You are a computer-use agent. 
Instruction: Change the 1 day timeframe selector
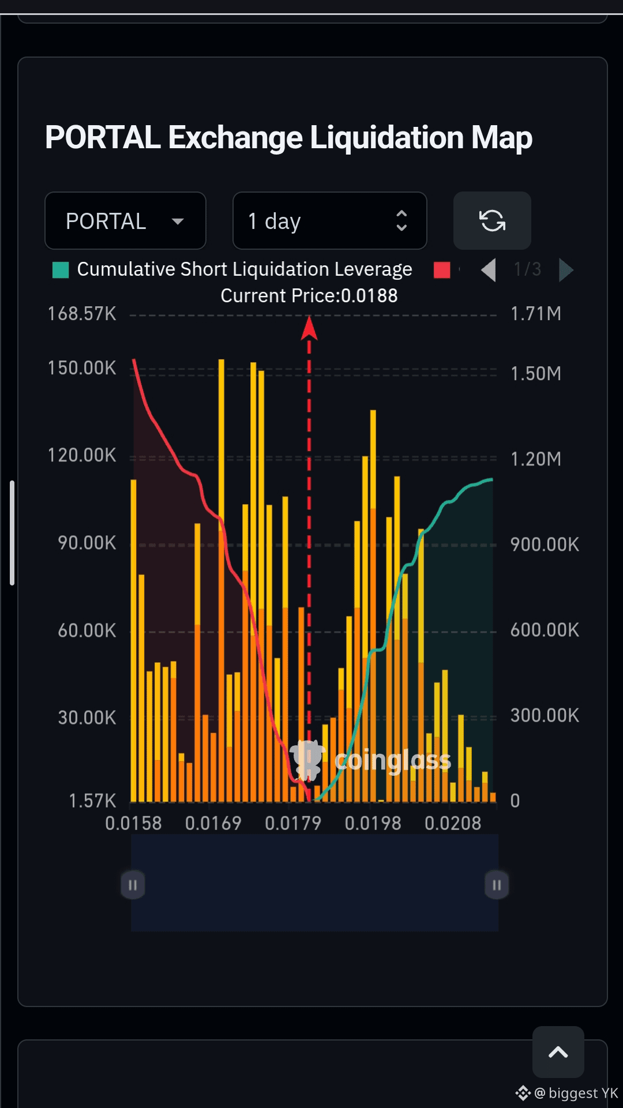329,221
